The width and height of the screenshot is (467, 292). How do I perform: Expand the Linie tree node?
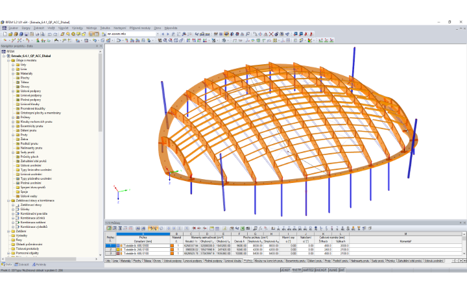coord(13,69)
